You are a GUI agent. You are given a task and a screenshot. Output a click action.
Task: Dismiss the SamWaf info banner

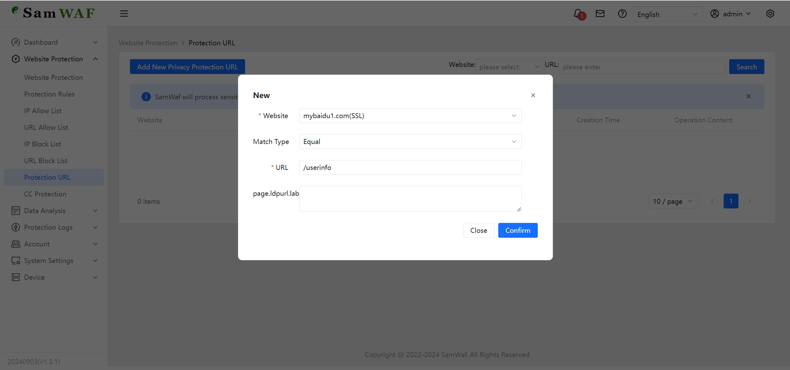[748, 97]
